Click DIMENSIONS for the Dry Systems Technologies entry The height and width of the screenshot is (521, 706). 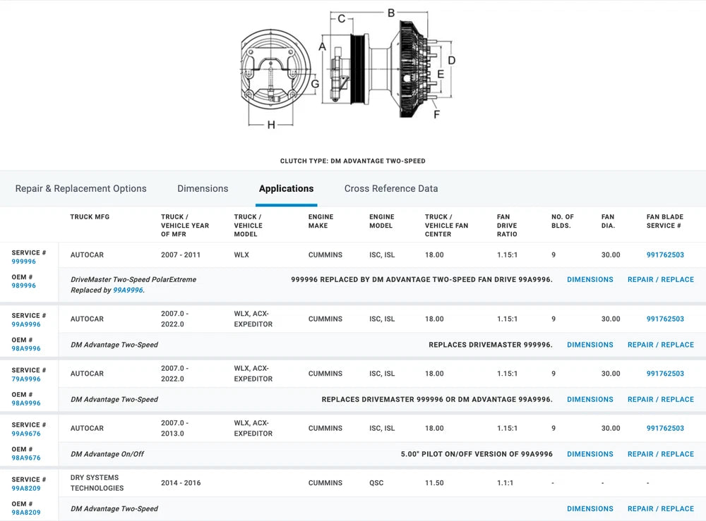(590, 509)
